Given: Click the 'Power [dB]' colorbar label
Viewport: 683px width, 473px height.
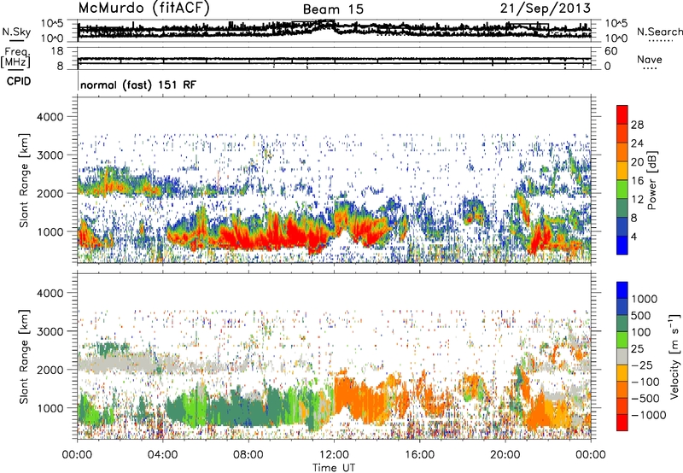Looking at the screenshot, I should (x=651, y=180).
